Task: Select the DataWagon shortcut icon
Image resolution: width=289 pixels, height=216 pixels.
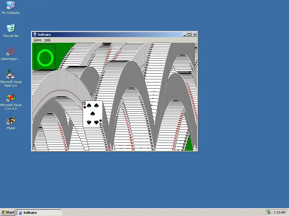Action: (x=11, y=54)
